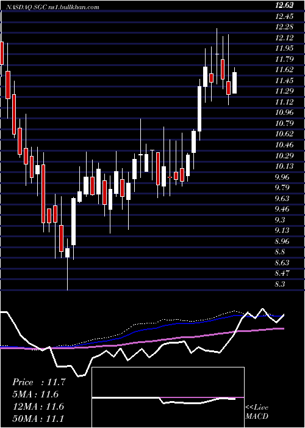Click the 9.13 price axis label
Viewport: 305px width, 428px height.
click(x=282, y=231)
